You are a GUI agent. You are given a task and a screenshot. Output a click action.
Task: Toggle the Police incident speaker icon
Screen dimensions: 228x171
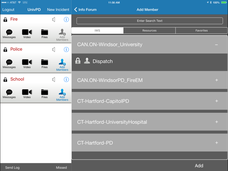pos(54,50)
